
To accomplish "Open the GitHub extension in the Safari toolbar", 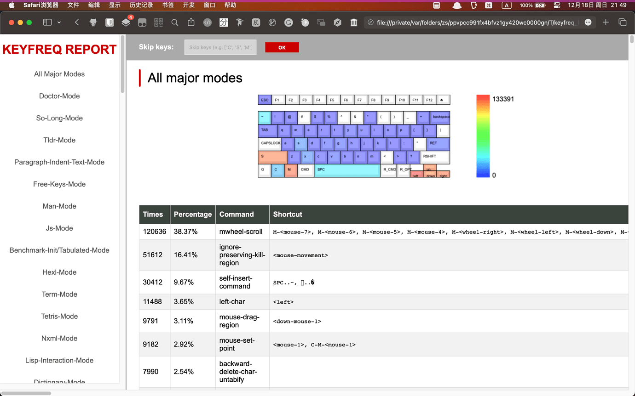I will (x=93, y=22).
